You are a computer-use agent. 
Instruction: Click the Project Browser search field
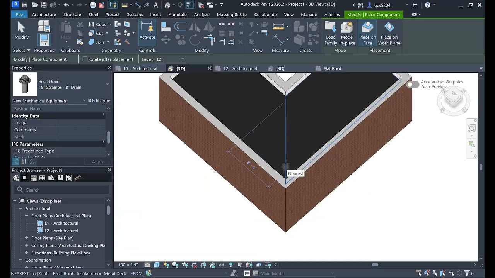(62, 190)
